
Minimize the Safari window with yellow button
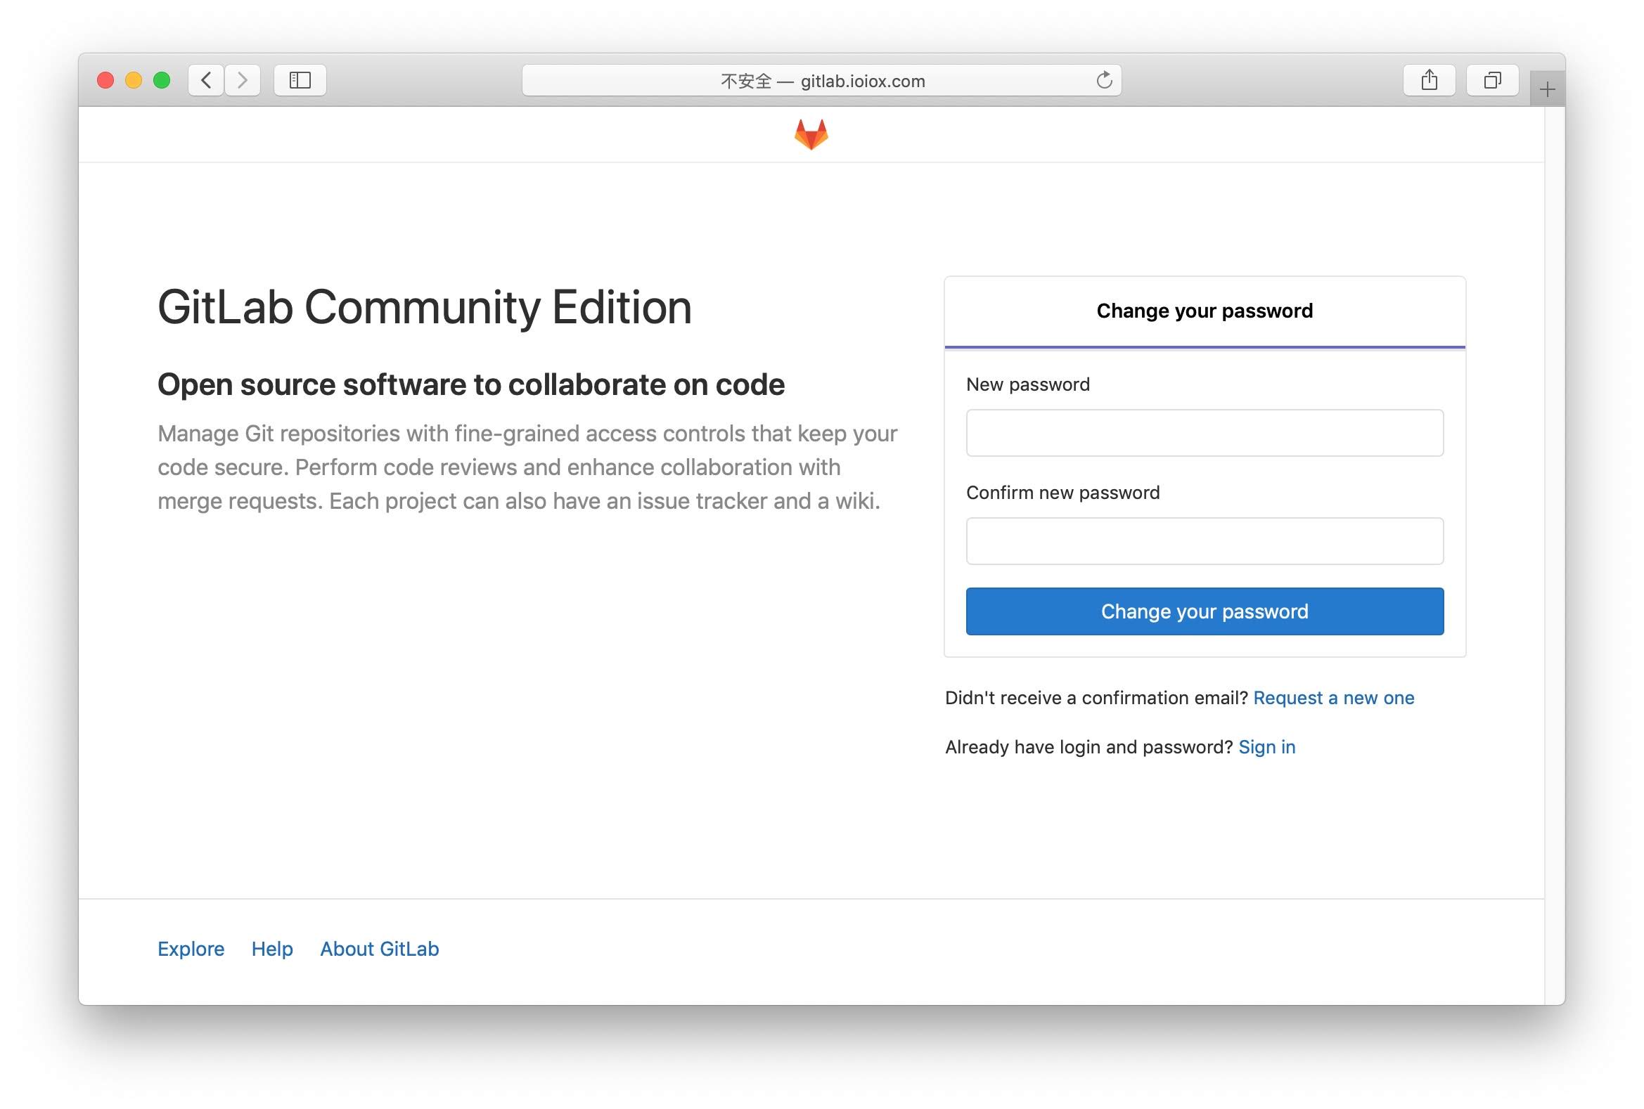(x=133, y=80)
